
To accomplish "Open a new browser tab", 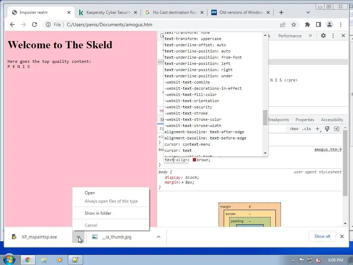I will coord(281,12).
